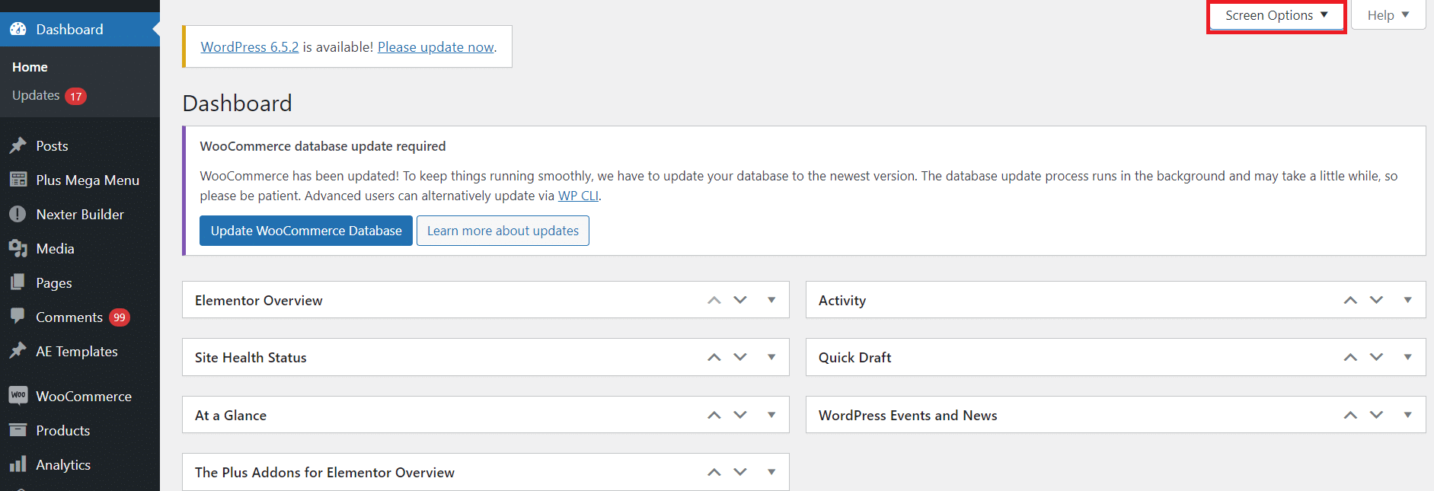Click the 99 comments count badge
This screenshot has width=1434, height=491.
pyautogui.click(x=120, y=317)
